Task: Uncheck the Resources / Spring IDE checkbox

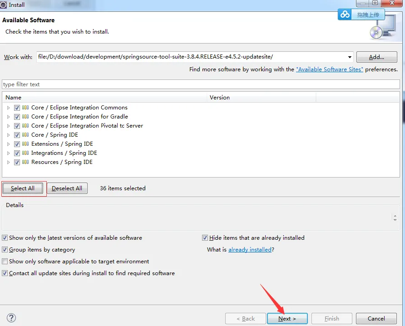Action: tap(17, 162)
